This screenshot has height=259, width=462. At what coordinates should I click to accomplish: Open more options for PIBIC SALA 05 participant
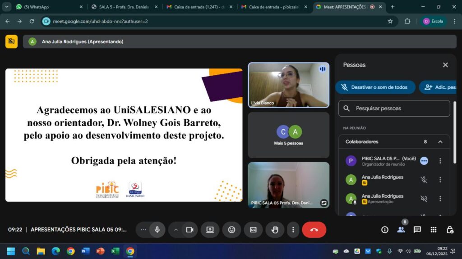pos(440,161)
